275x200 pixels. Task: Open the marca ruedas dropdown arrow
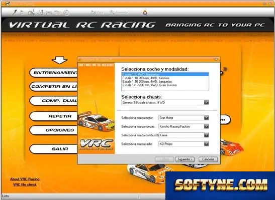207,126
